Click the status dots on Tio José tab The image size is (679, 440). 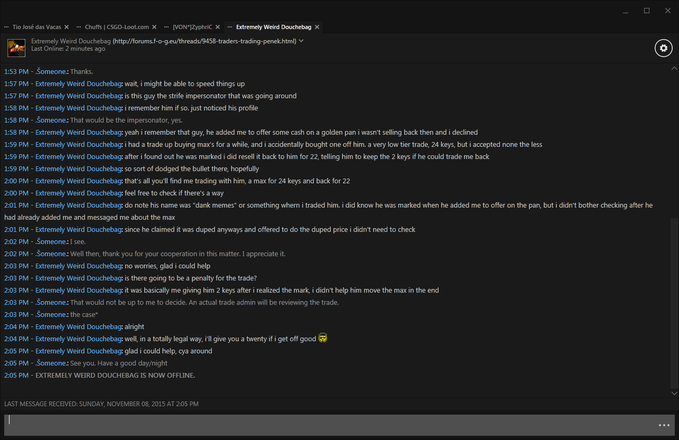(6, 27)
